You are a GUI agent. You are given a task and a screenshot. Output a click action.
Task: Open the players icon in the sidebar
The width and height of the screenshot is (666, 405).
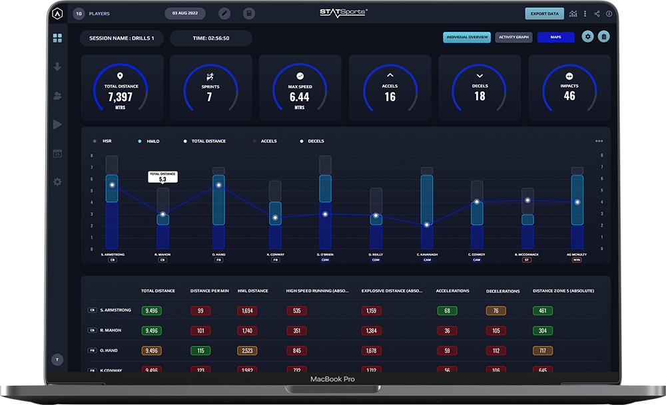pyautogui.click(x=58, y=95)
